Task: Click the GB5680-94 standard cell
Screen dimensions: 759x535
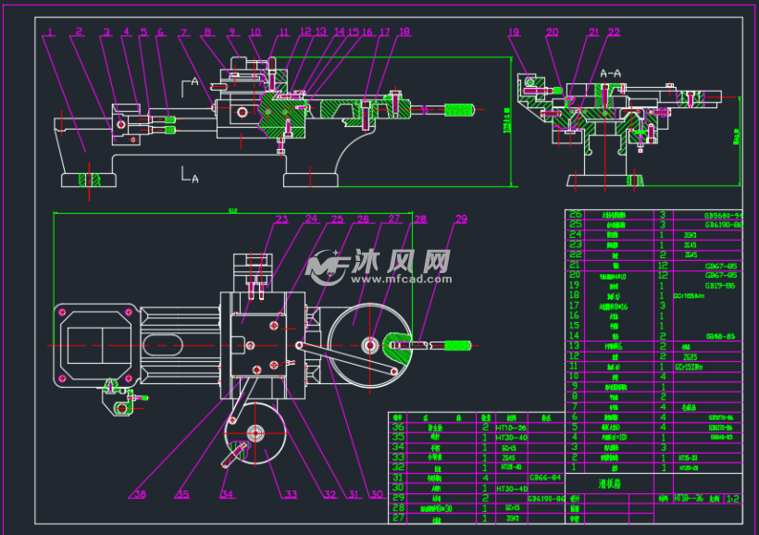Action: pyautogui.click(x=723, y=216)
